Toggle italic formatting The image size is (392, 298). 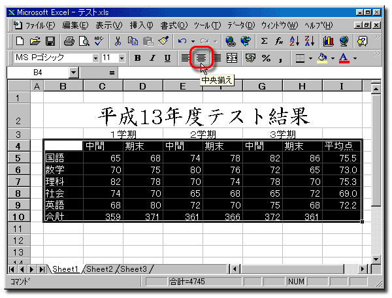[152, 58]
